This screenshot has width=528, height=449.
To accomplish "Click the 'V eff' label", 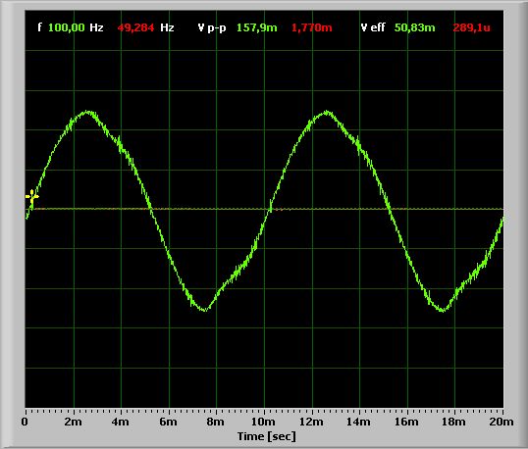I will click(373, 27).
